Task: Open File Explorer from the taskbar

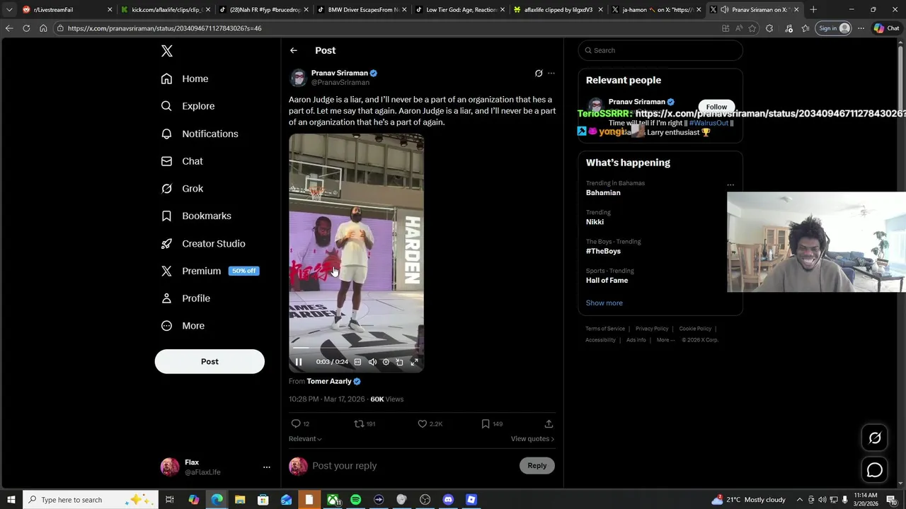Action: point(240,500)
